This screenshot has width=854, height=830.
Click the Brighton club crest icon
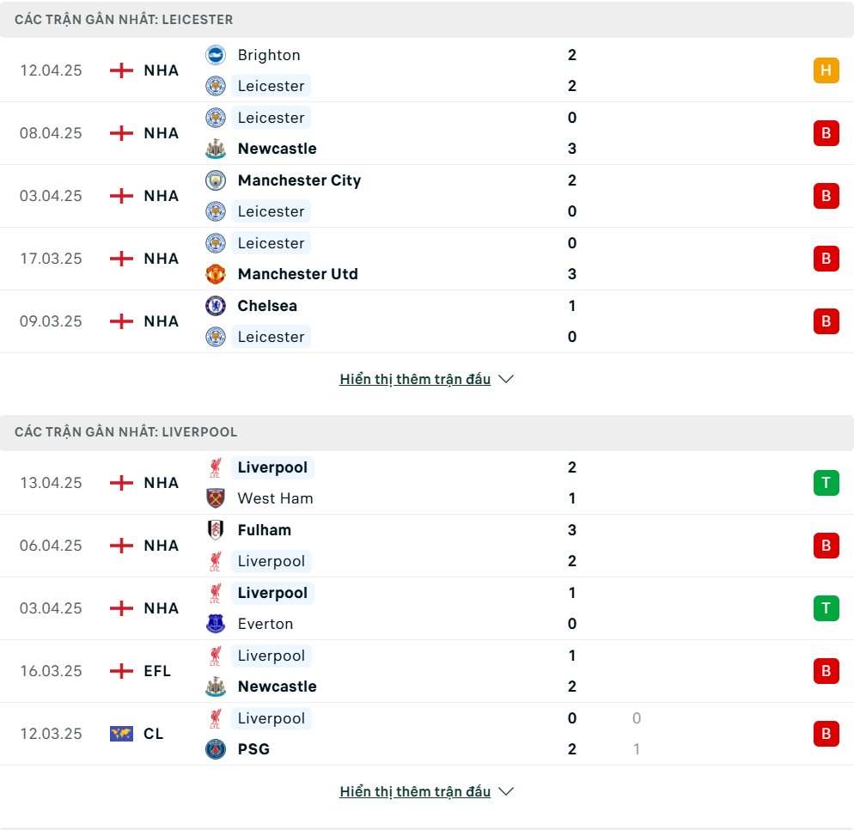216,55
